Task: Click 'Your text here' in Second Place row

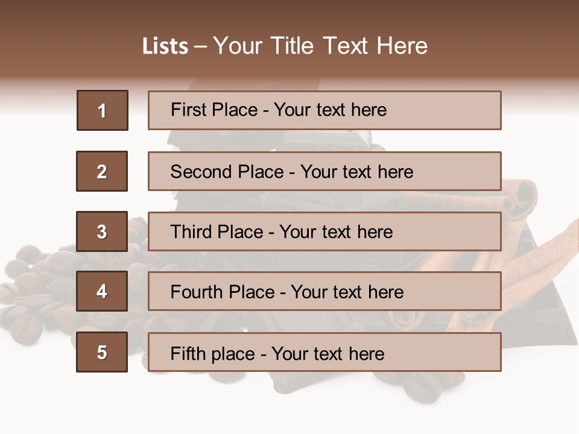Action: pyautogui.click(x=356, y=172)
